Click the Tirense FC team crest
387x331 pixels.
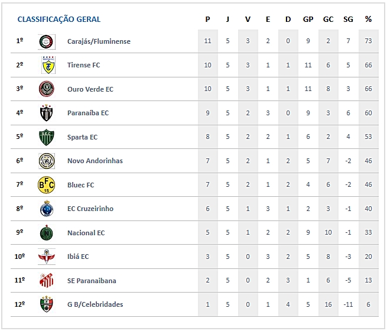[47, 65]
